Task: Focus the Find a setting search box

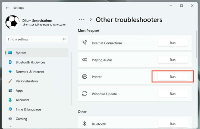Action: (x=34, y=39)
